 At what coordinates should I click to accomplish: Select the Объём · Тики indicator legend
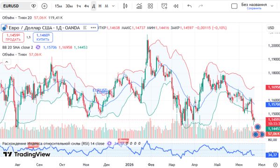[14, 55]
